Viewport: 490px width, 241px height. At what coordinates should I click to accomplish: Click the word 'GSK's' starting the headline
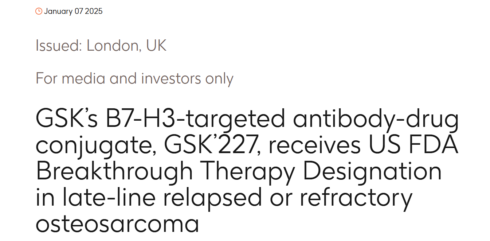(67, 118)
